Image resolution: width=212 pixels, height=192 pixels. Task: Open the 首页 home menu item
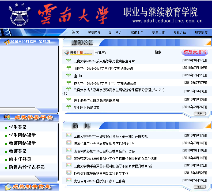(75, 32)
